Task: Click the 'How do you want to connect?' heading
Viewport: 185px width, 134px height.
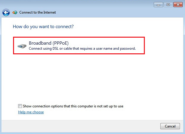Action: [x=43, y=27]
